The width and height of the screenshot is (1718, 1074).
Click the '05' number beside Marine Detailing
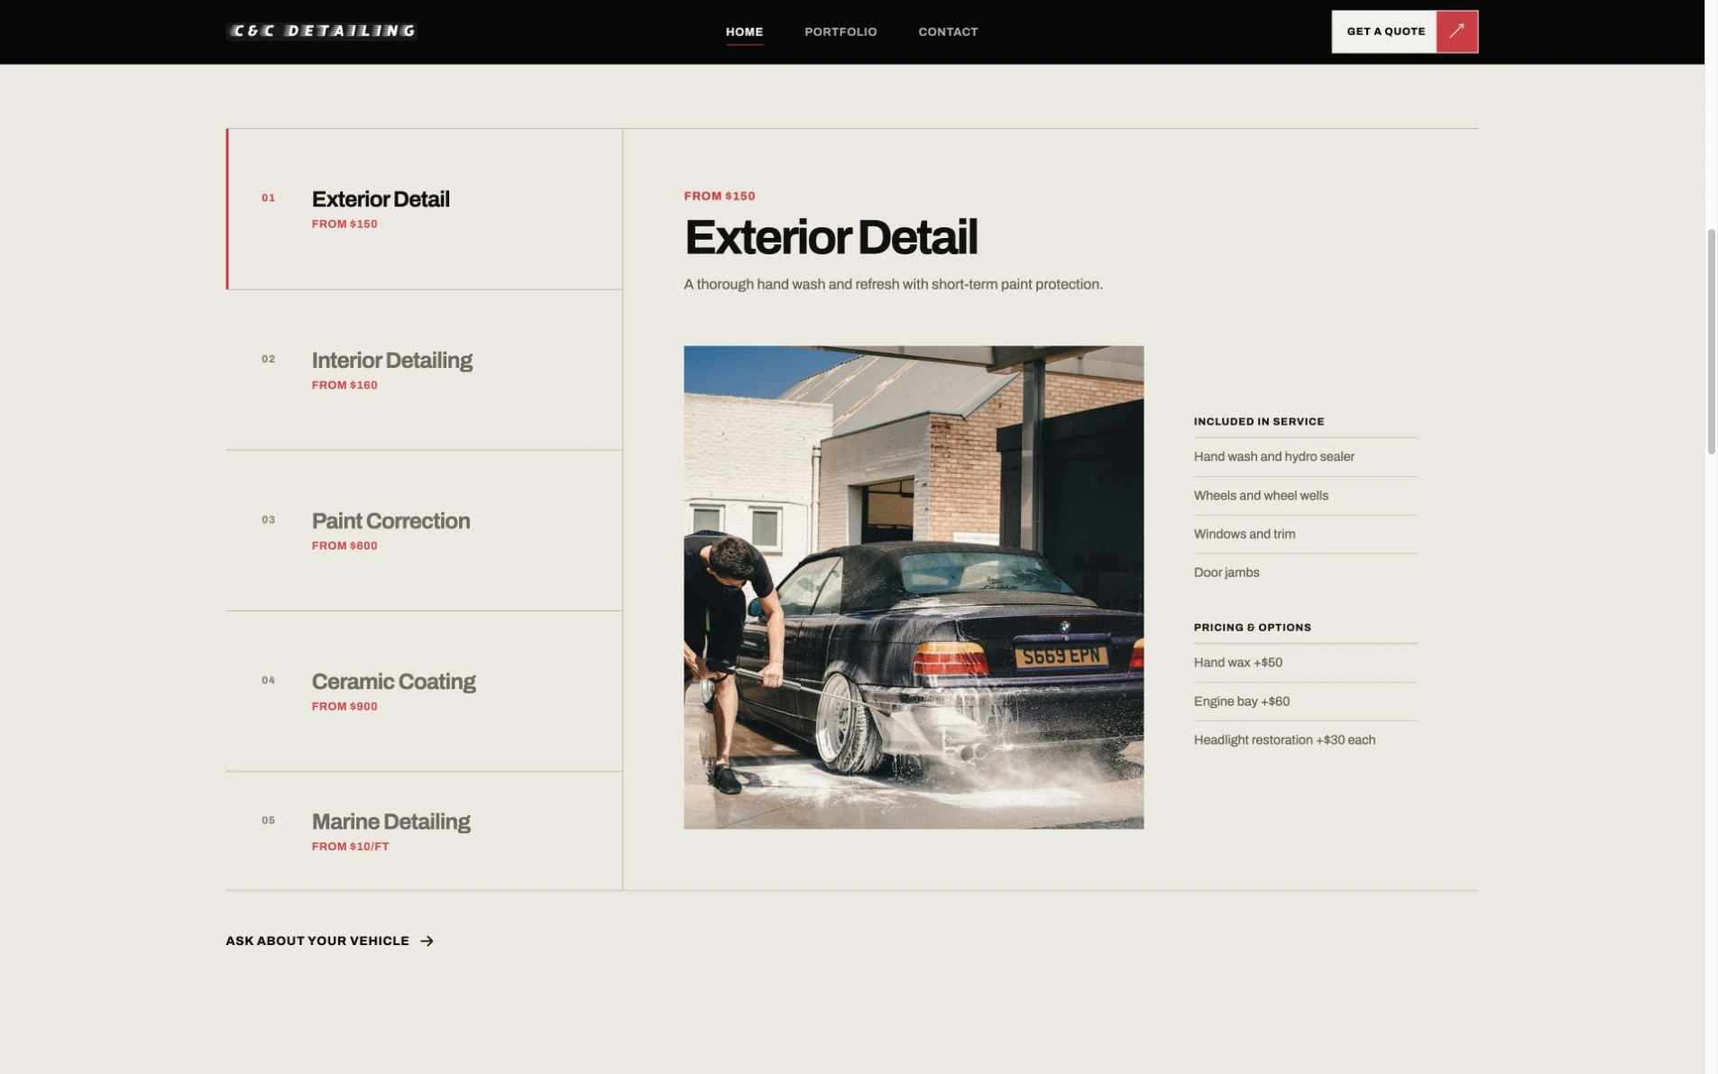268,821
